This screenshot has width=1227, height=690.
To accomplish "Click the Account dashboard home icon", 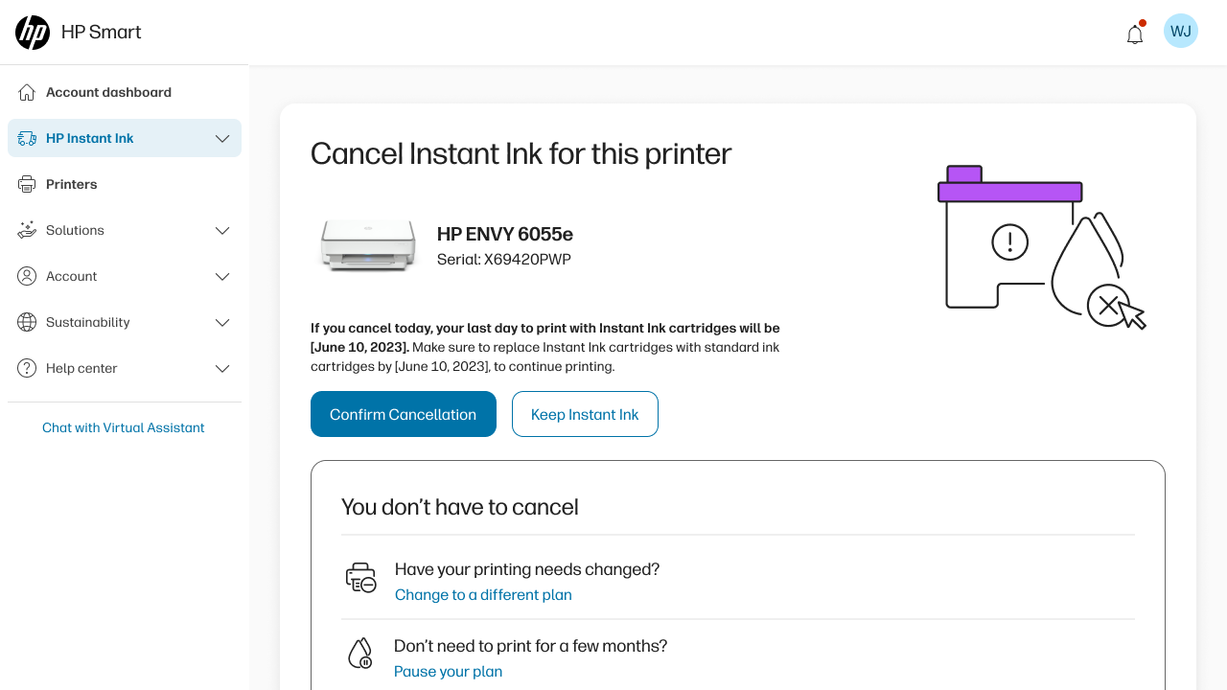I will [27, 92].
